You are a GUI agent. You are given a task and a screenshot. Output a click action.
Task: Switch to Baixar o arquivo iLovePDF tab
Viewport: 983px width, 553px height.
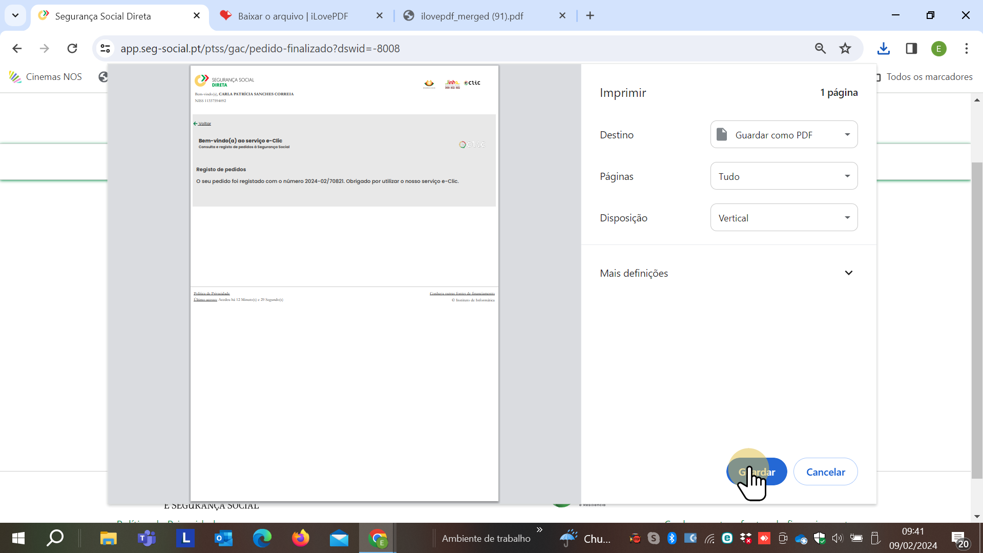coord(293,16)
